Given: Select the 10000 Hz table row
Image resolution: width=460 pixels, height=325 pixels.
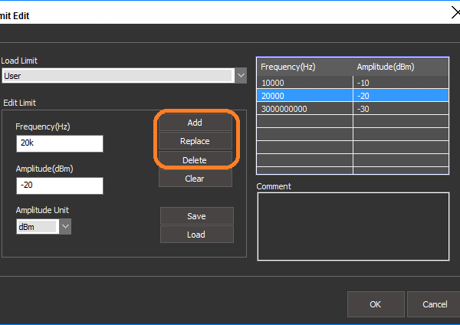Looking at the screenshot, I should tap(305, 82).
